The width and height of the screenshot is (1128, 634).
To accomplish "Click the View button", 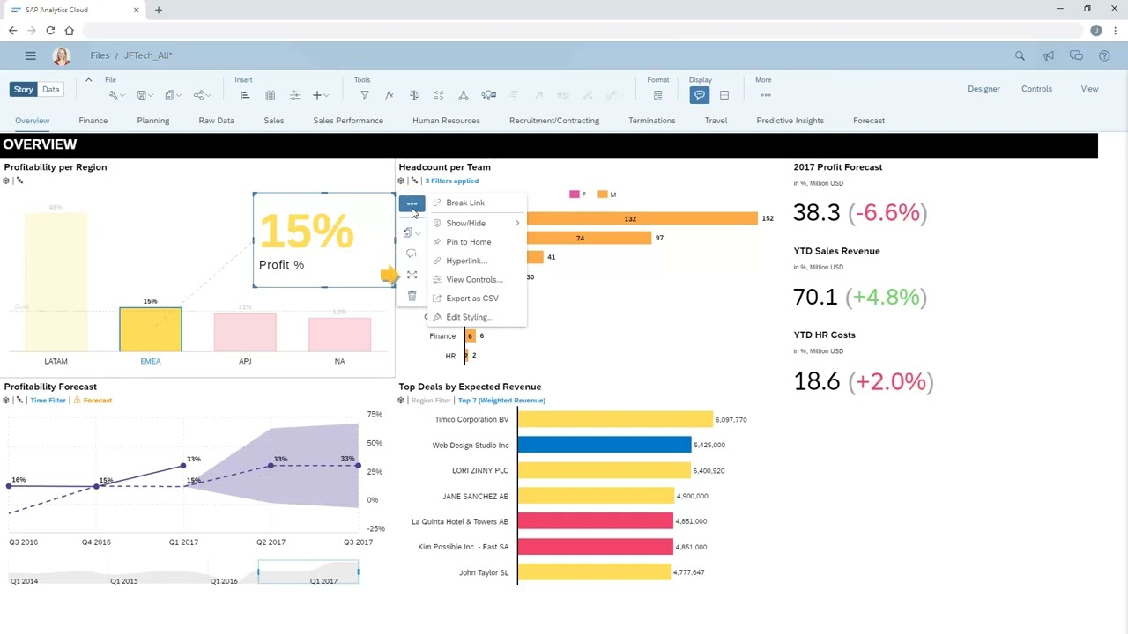I will pos(1089,89).
